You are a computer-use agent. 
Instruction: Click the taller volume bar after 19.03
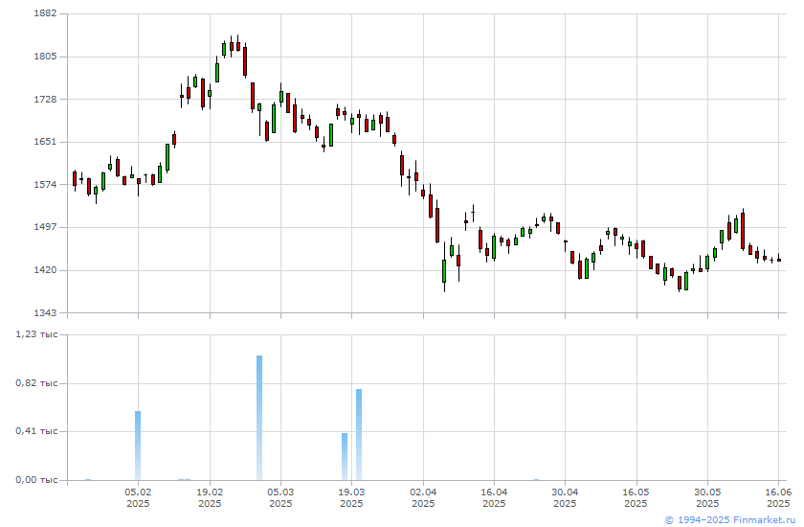(359, 435)
